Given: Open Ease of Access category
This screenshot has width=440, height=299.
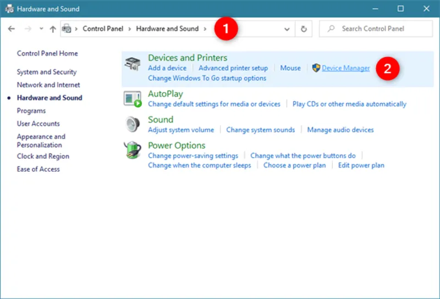Looking at the screenshot, I should [x=38, y=169].
